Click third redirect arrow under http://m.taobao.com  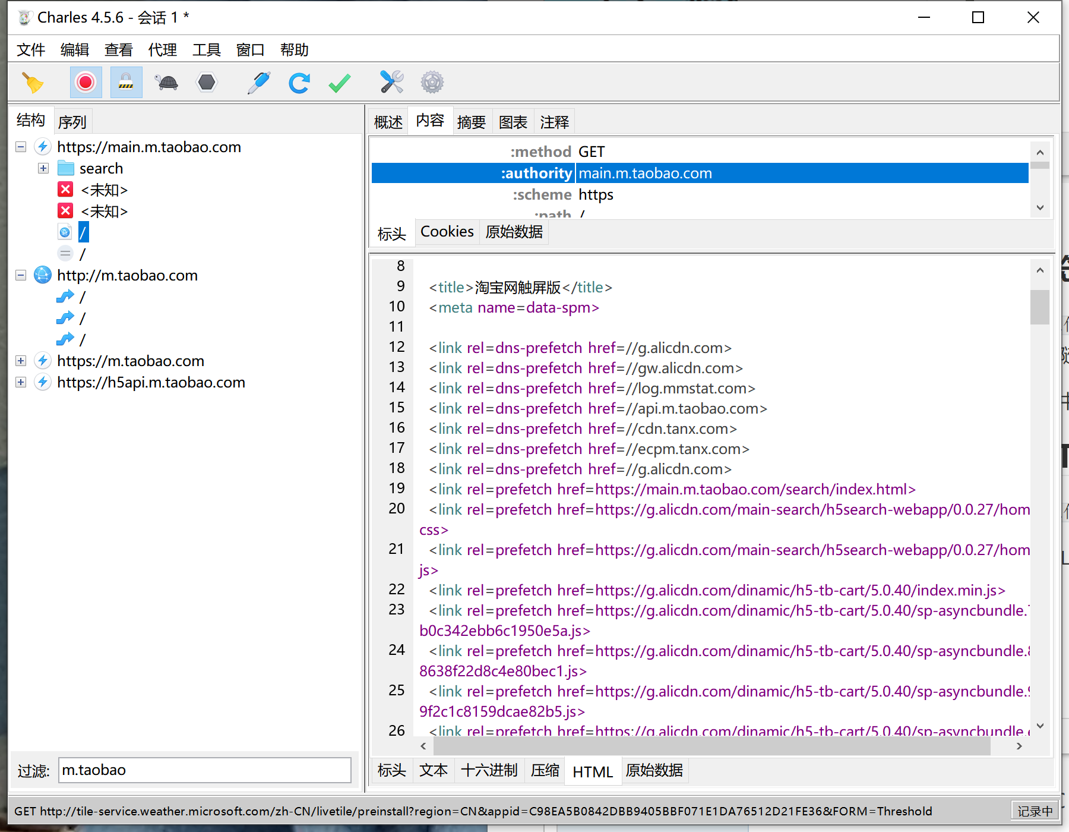pyautogui.click(x=65, y=339)
